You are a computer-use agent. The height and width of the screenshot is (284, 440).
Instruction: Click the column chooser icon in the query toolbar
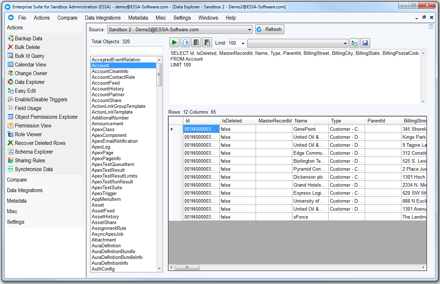pyautogui.click(x=196, y=43)
